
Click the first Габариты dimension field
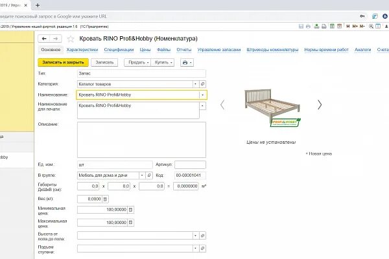click(88, 186)
